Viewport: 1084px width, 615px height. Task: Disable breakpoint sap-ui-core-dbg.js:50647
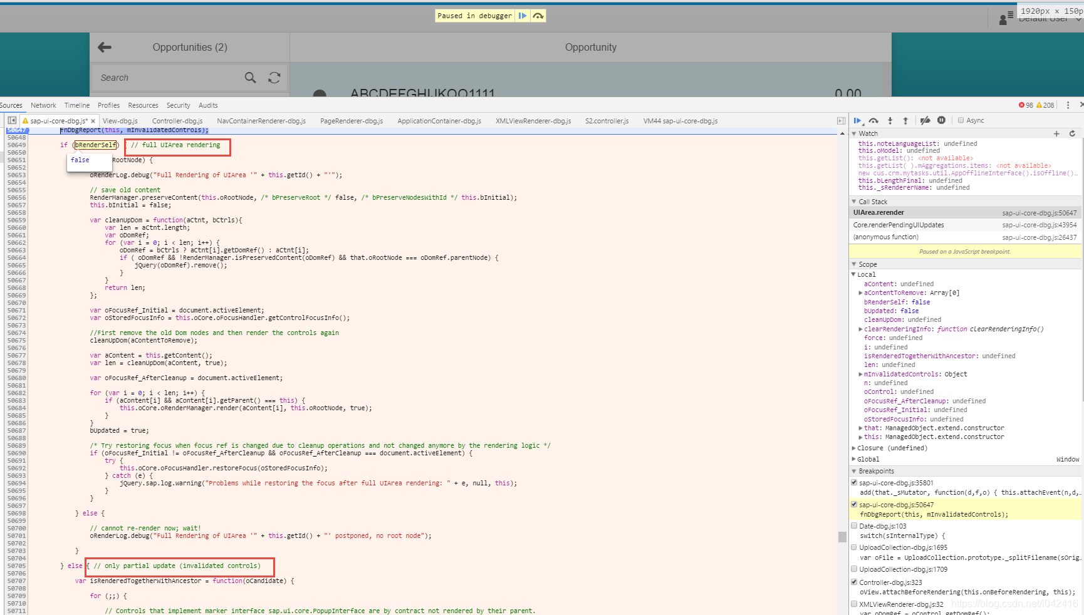(x=854, y=505)
